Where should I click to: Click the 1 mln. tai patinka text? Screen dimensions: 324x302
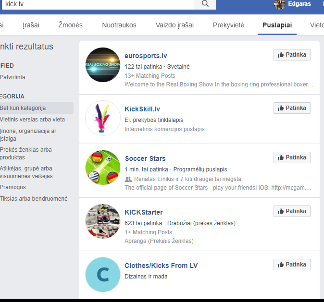pos(146,169)
